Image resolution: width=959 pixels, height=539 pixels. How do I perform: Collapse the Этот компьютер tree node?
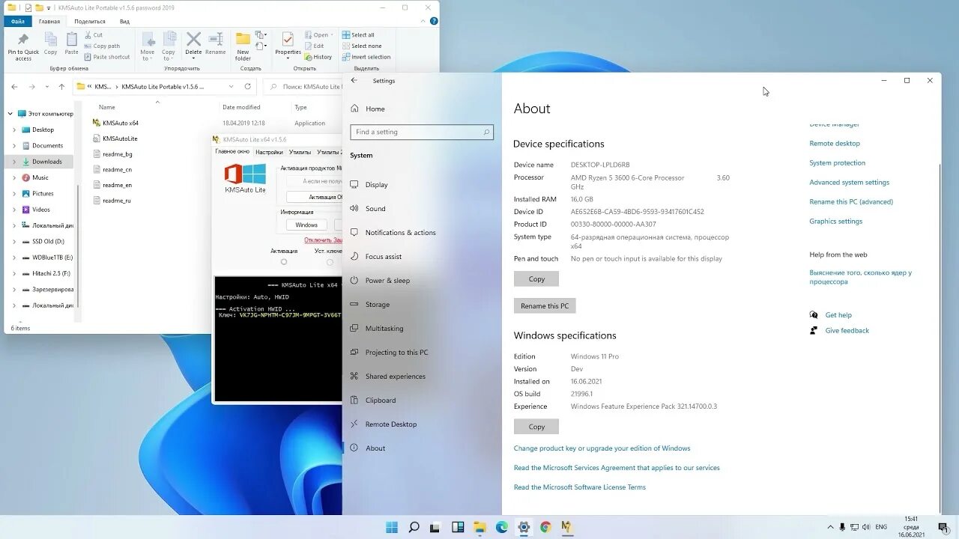coord(10,114)
